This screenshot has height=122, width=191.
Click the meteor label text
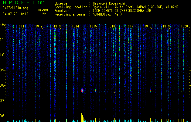43,9
